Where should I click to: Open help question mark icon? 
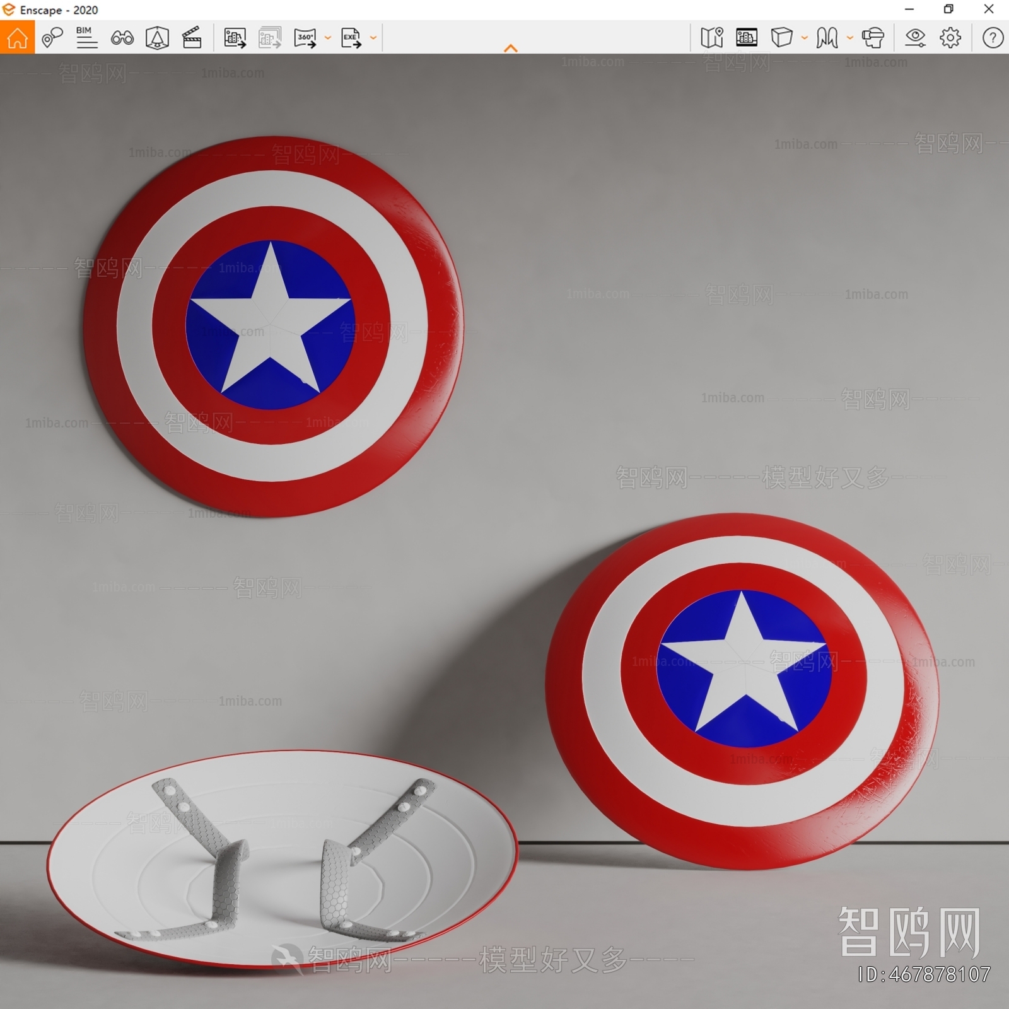(993, 38)
